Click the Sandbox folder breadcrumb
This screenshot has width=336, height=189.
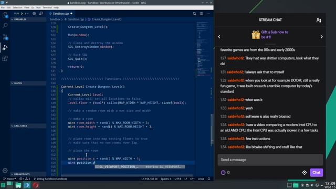[x=55, y=19]
